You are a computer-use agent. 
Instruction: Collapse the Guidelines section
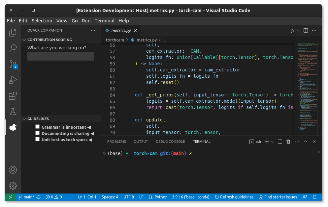click(x=24, y=119)
